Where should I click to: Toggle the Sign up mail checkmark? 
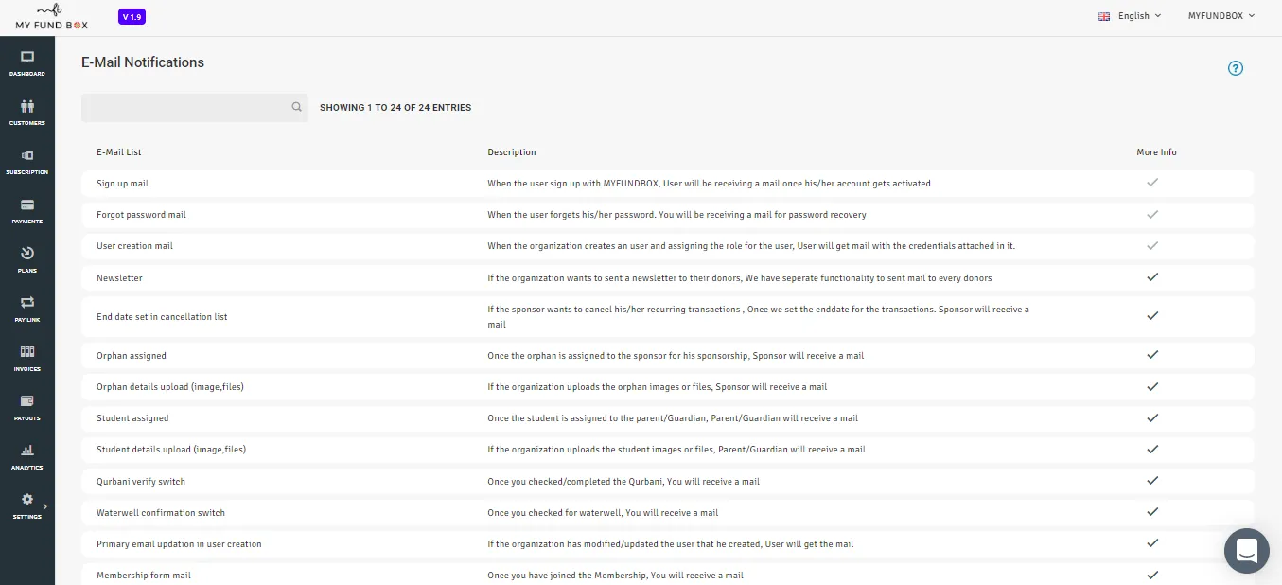click(x=1152, y=183)
